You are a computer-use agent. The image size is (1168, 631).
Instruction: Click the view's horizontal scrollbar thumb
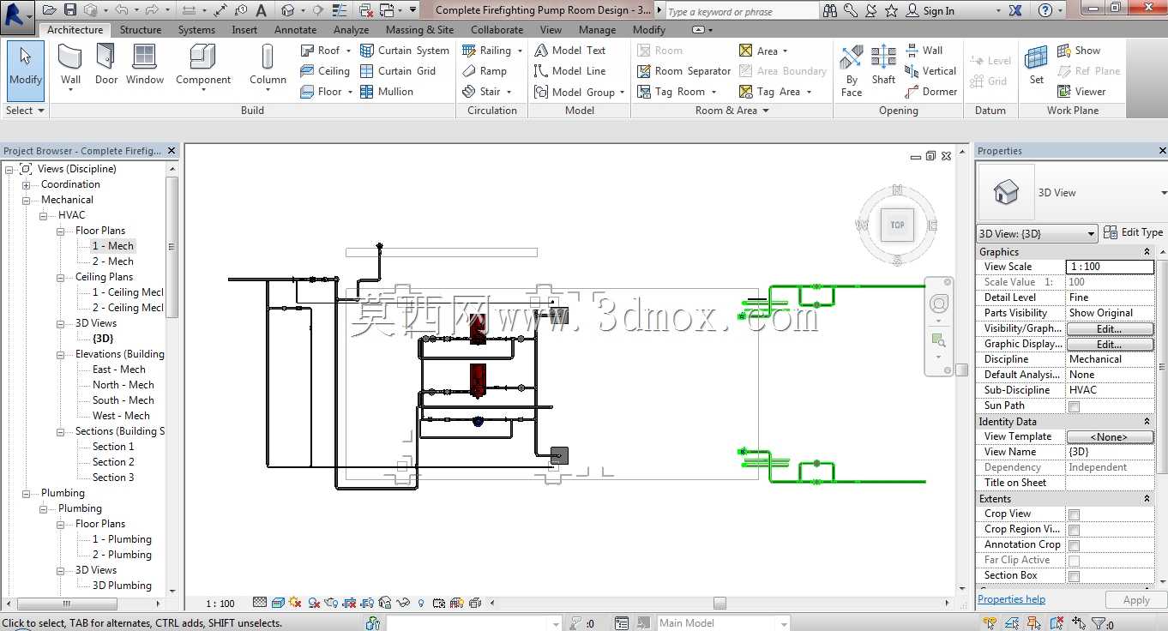point(719,603)
